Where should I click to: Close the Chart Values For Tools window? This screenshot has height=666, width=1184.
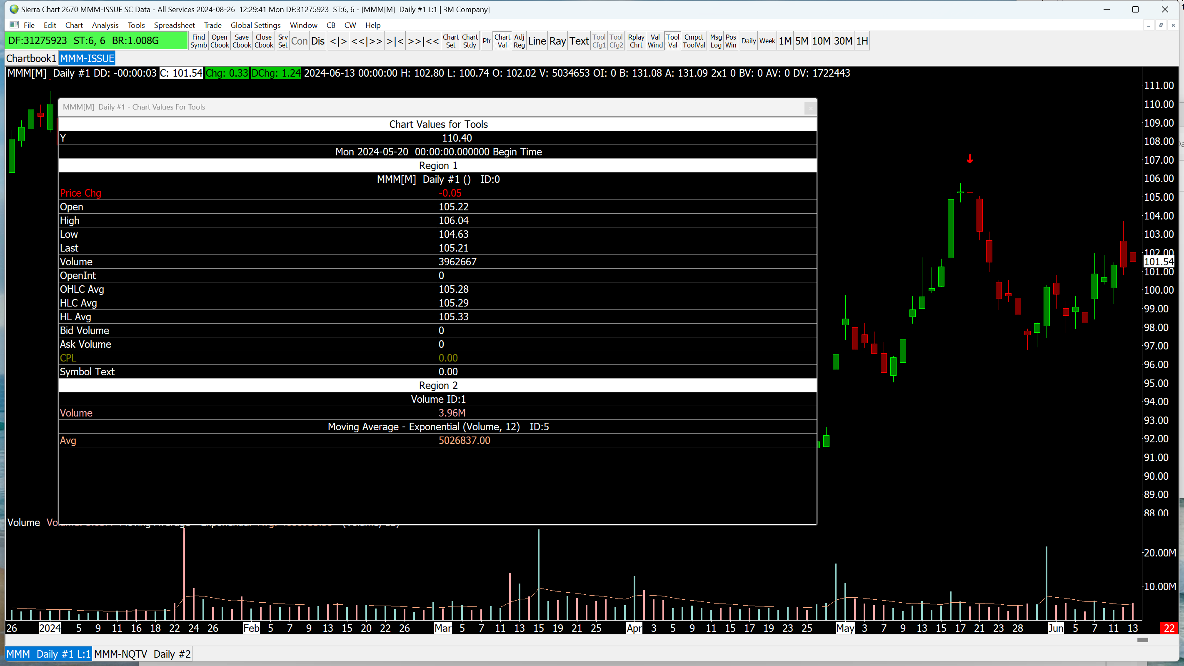(810, 108)
